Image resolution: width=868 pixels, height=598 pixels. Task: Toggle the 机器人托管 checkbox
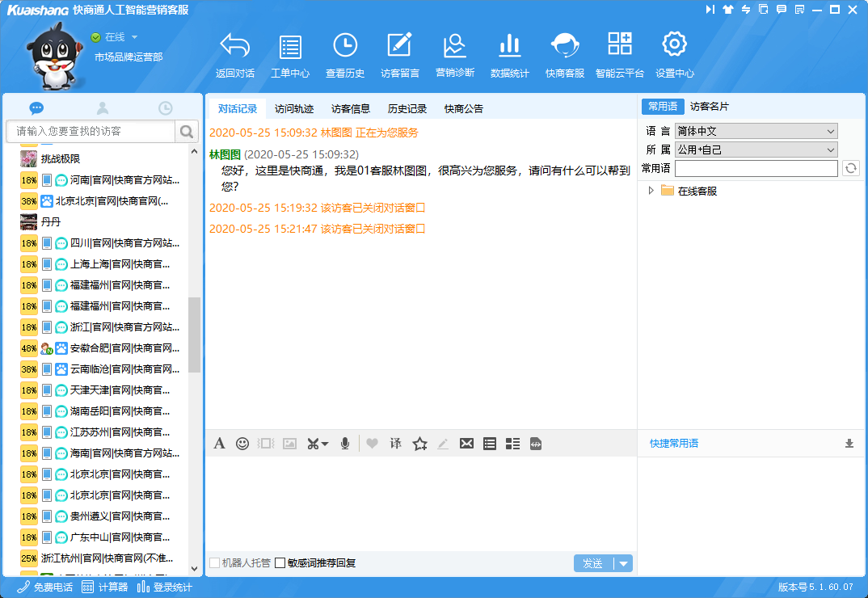click(x=215, y=563)
